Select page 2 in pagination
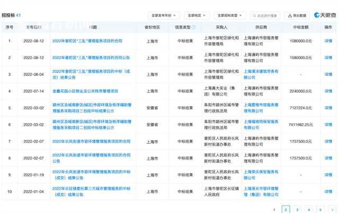339x213 pixels. (x=286, y=209)
